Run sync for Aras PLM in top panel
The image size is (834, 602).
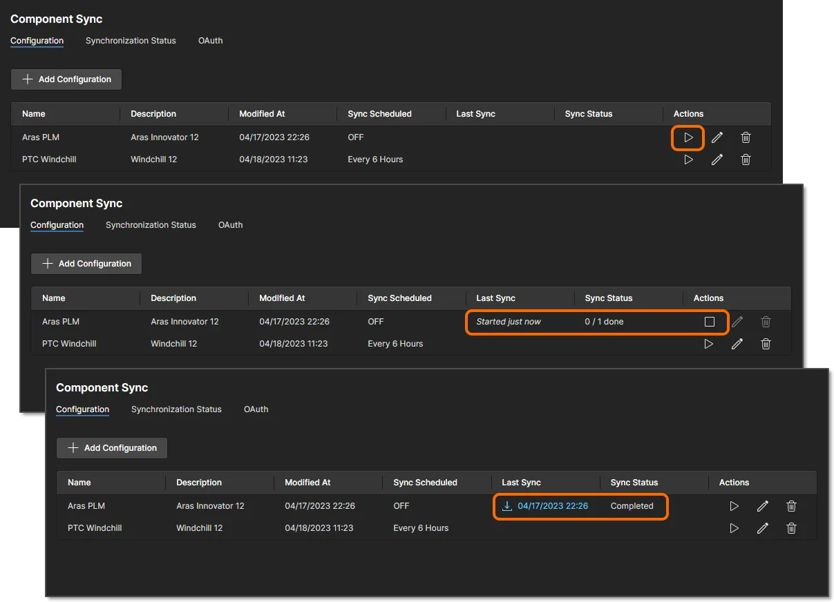[688, 137]
